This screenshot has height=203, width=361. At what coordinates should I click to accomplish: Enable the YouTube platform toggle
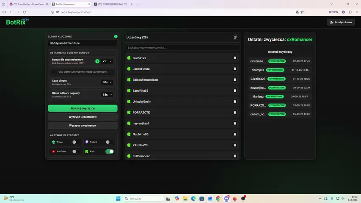tap(75, 151)
